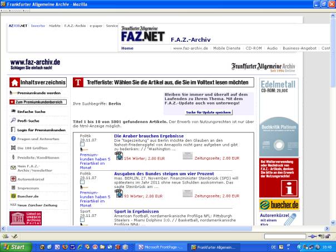Click Impressum sidebar link
Screen dimensions: 336x252
pos(28,188)
